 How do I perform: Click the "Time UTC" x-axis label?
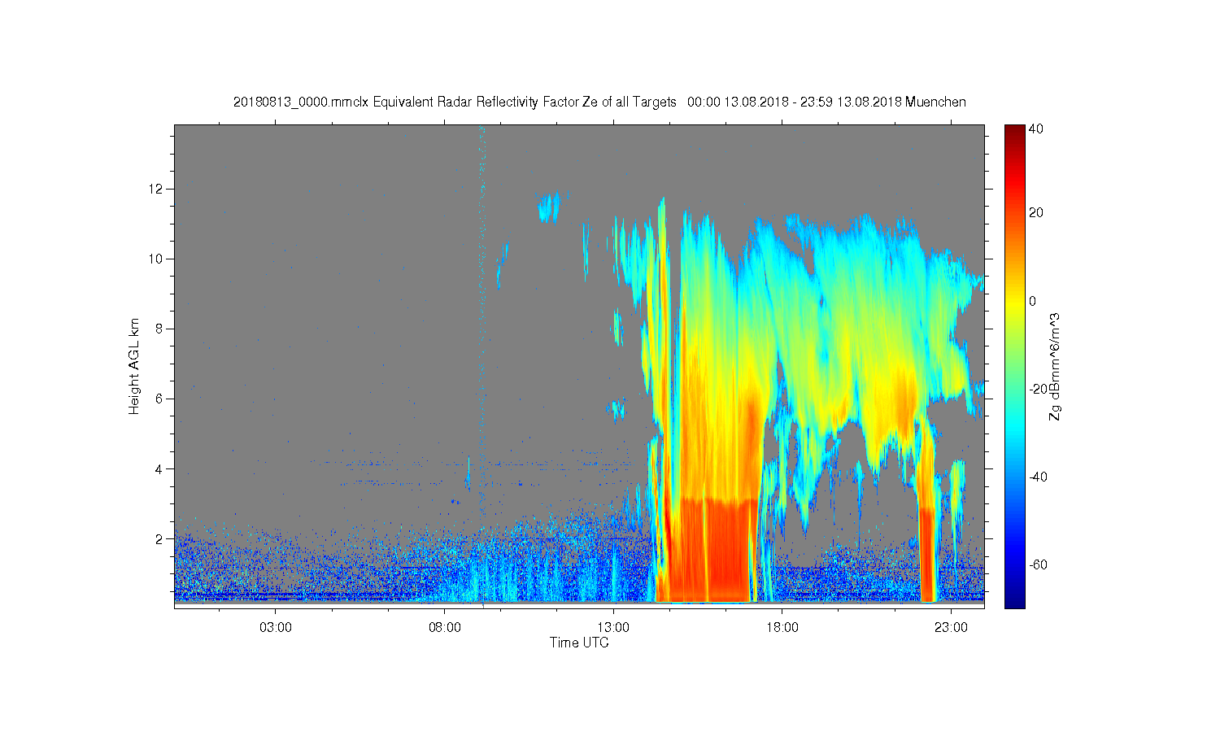point(579,643)
